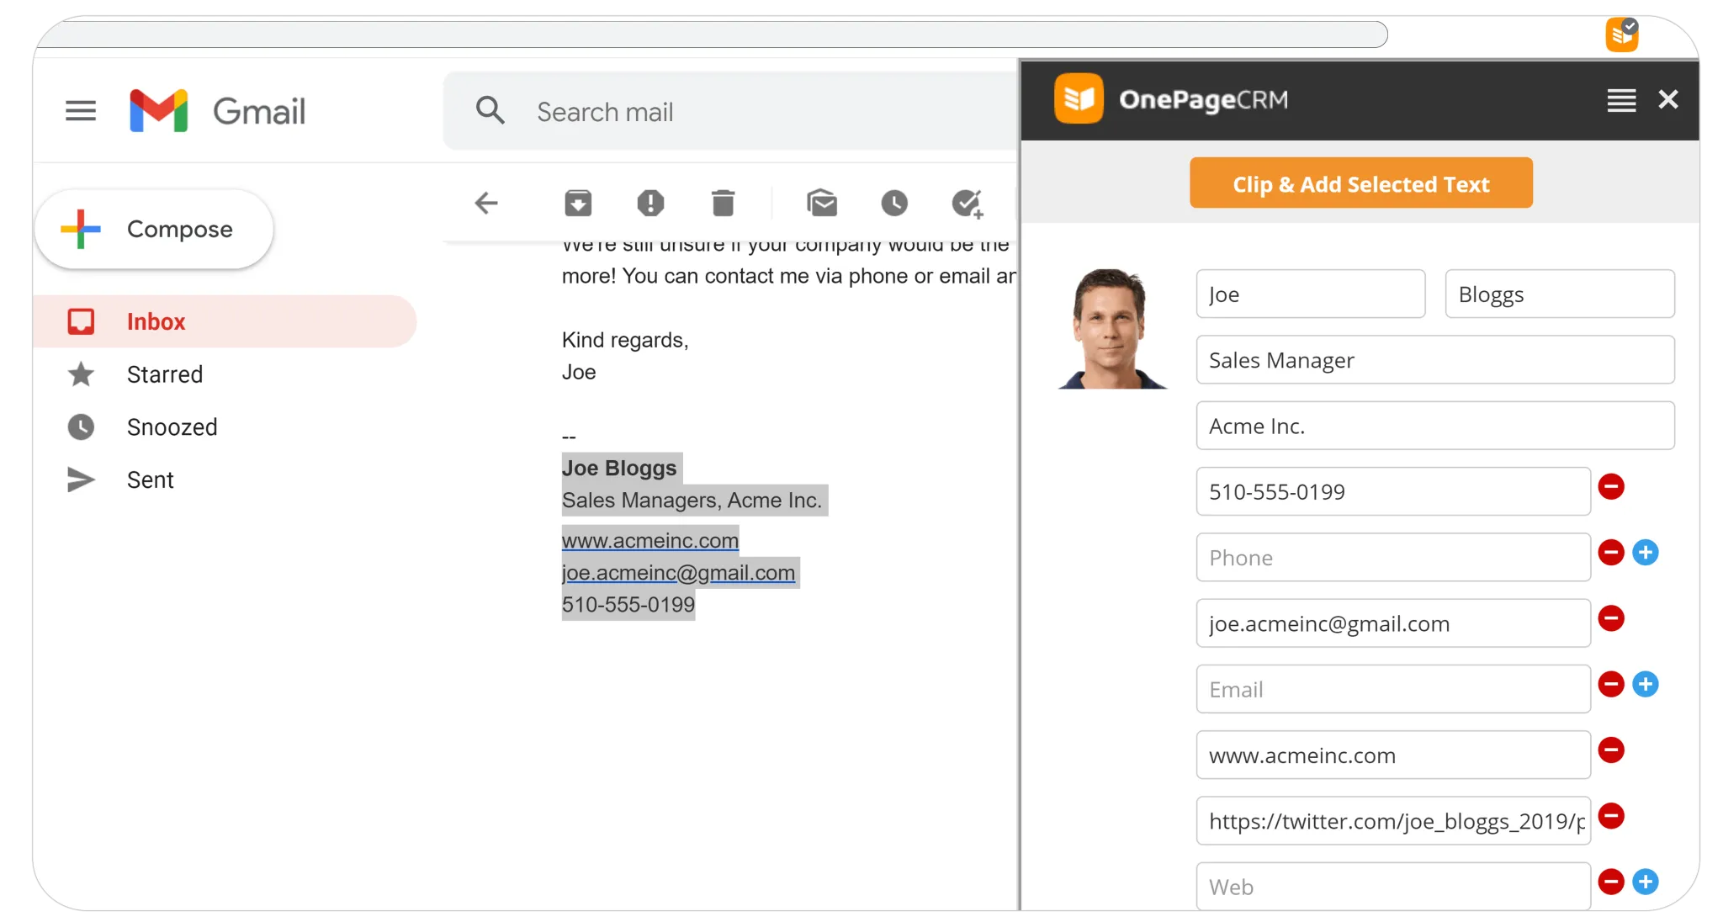Screen dimensions: 1723x922
Task: Click Joe Bloggs name in email signature
Action: click(x=619, y=468)
